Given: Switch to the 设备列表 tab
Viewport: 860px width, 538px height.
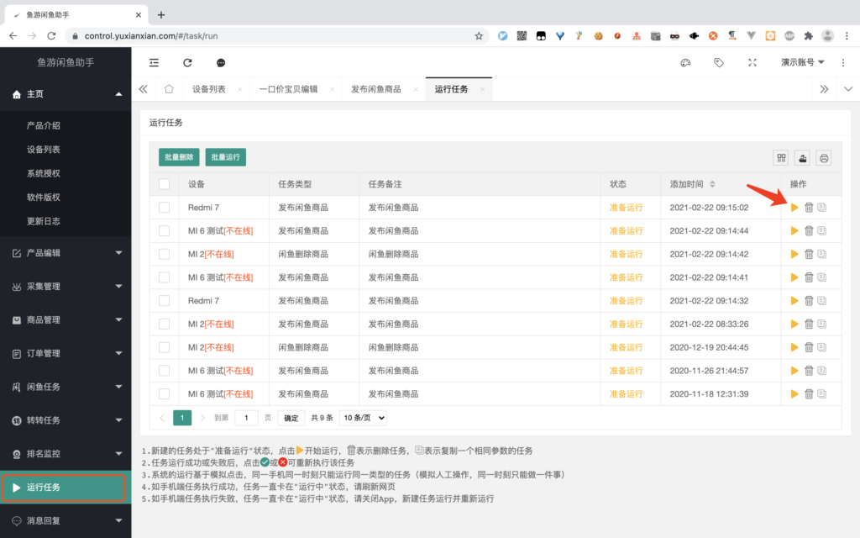Looking at the screenshot, I should tap(208, 89).
